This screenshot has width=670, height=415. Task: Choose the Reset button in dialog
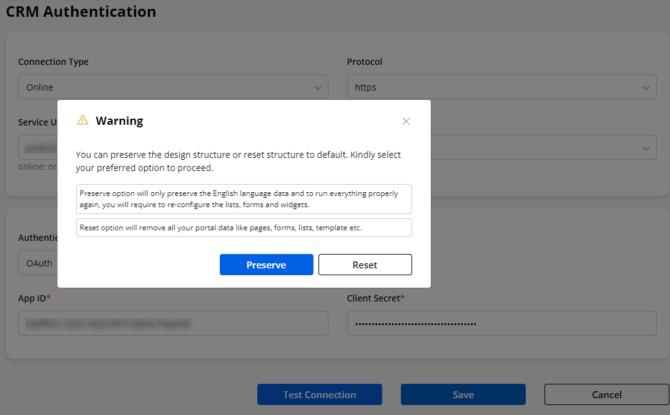tap(365, 265)
